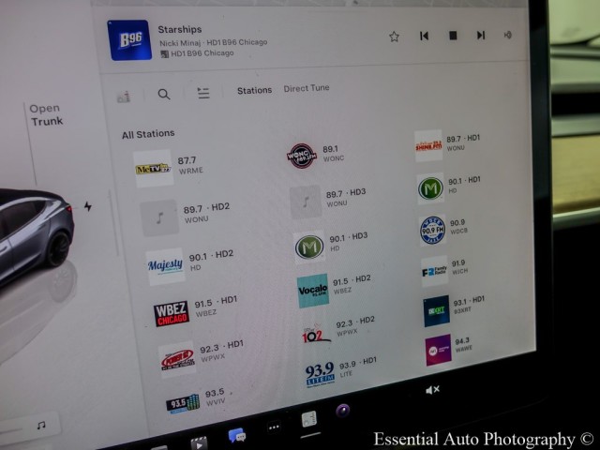This screenshot has height=450, width=600.
Task: Open the messages app in bottom bar
Action: [x=236, y=435]
